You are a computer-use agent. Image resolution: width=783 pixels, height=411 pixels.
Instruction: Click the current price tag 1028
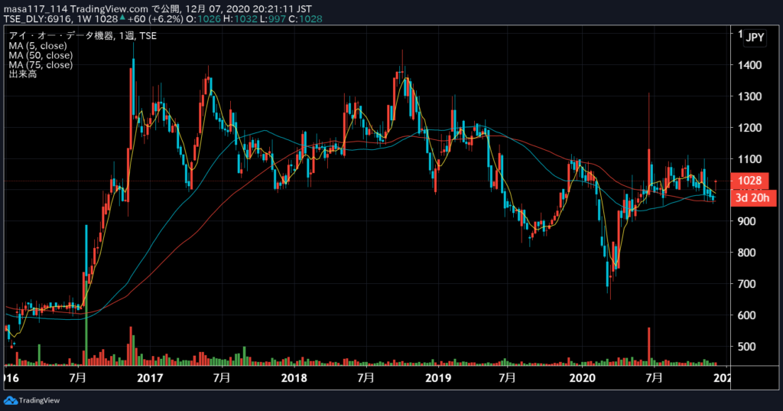pos(749,181)
